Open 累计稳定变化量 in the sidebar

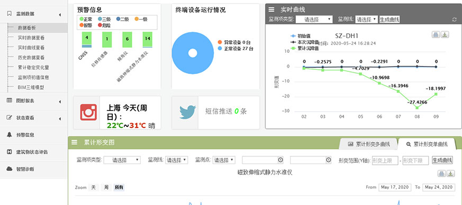point(33,68)
